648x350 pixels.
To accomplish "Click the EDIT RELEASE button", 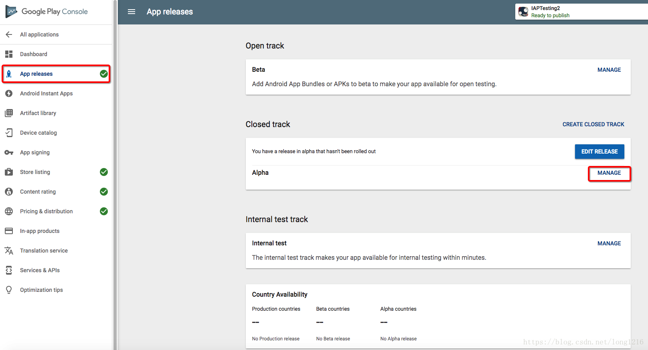I will pyautogui.click(x=599, y=152).
